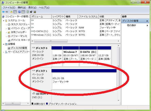Open the 他の操作 submenu
The image size is (151, 111).
pyautogui.click(x=135, y=25)
